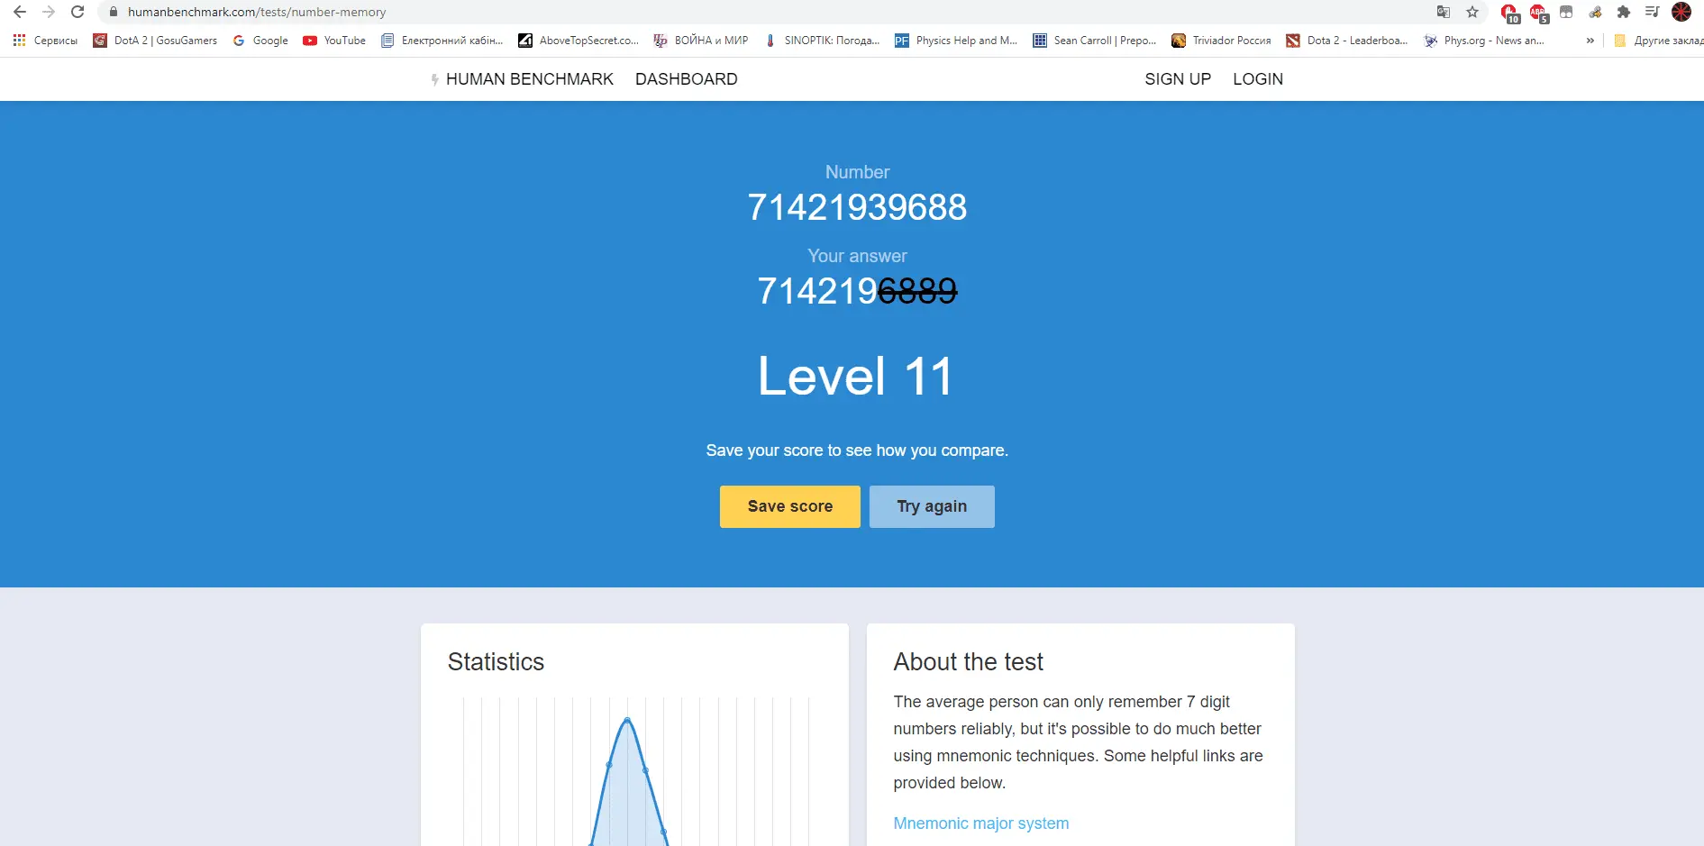Open the gray two-eyed extension icon
Viewport: 1704px width, 846px height.
pyautogui.click(x=1566, y=12)
